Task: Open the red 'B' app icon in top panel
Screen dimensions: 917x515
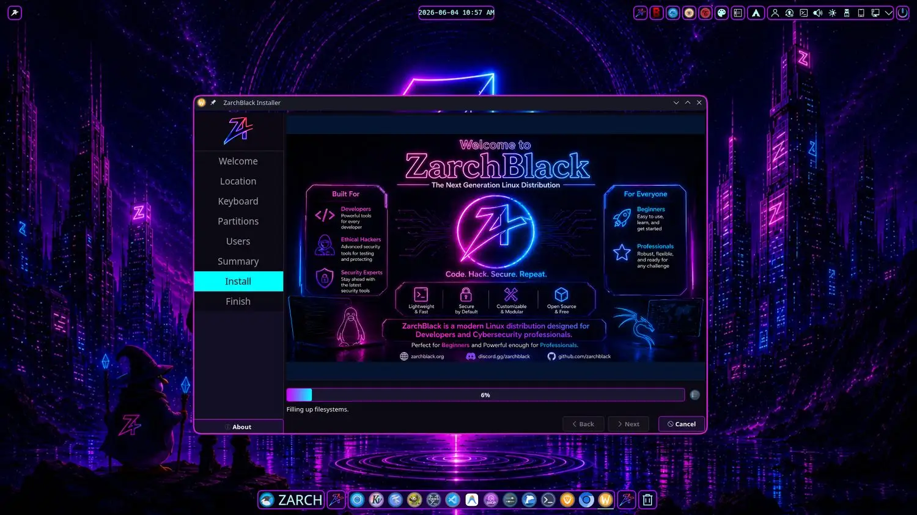Action: [657, 13]
